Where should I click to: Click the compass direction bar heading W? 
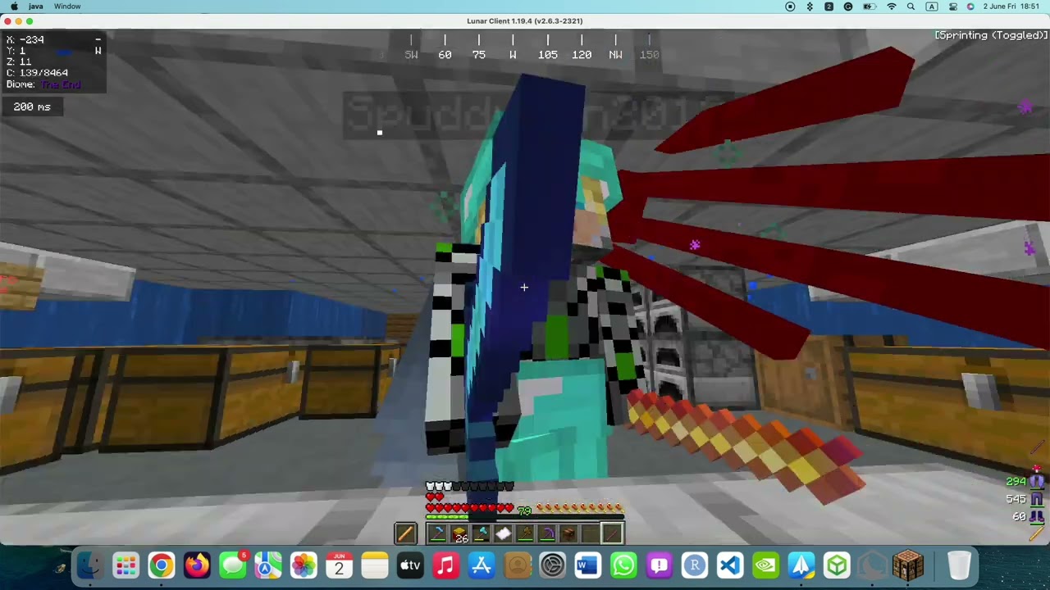(x=513, y=55)
